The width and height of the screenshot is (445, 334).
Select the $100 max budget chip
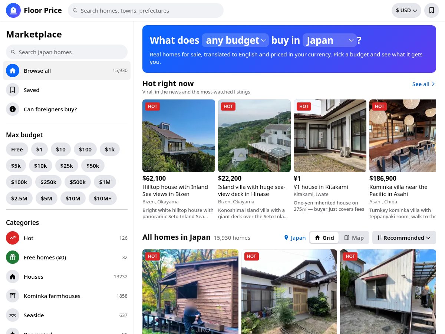pyautogui.click(x=85, y=149)
